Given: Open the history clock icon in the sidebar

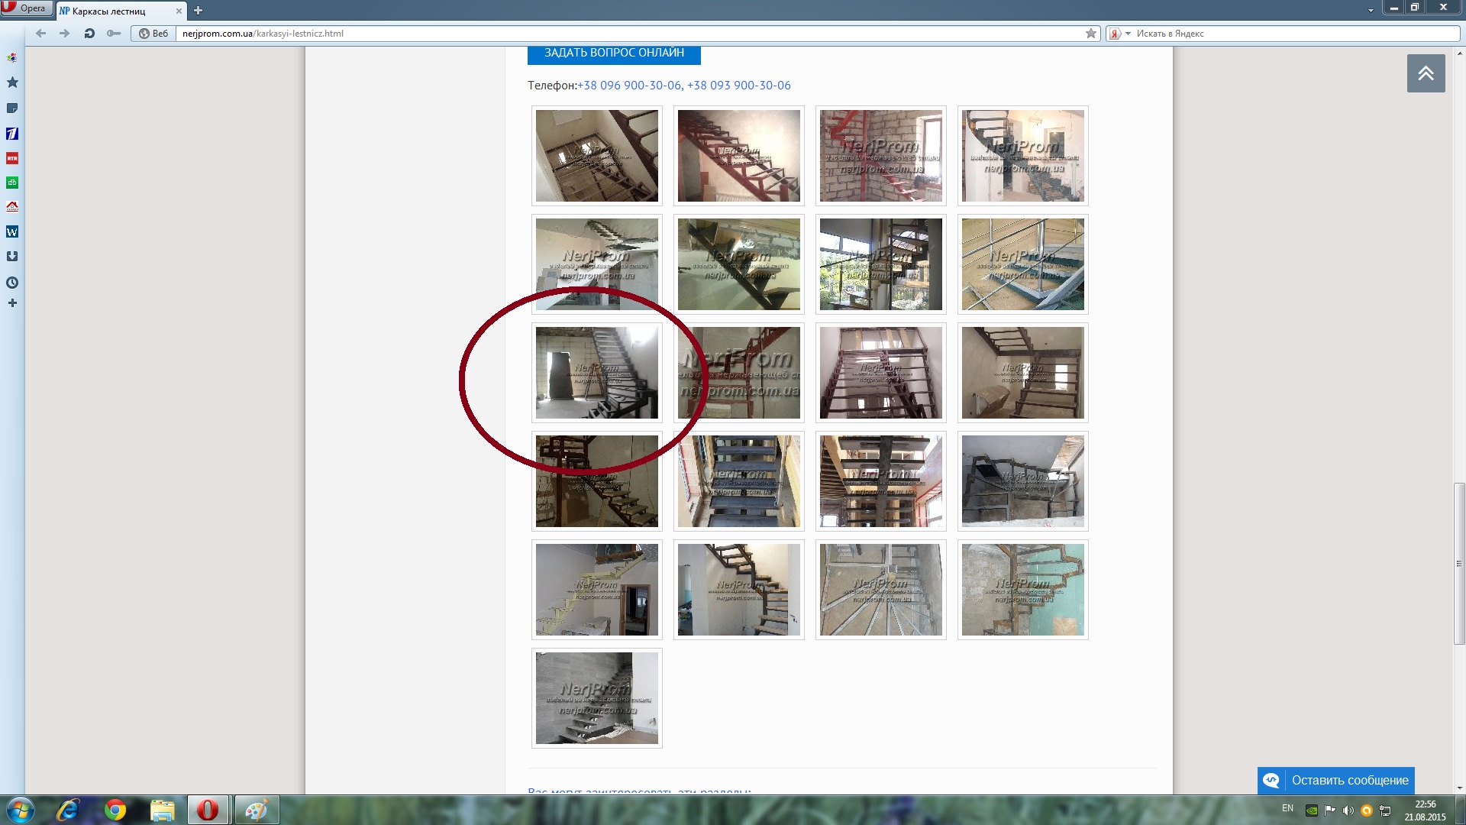Looking at the screenshot, I should point(12,283).
